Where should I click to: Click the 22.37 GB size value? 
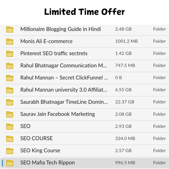click(x=124, y=102)
